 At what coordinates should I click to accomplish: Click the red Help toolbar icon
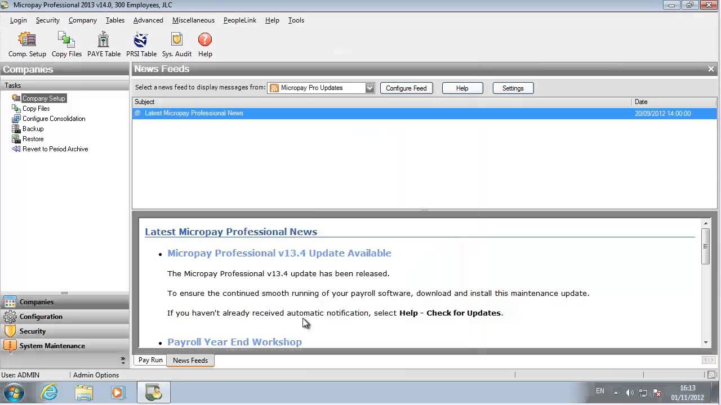pos(205,44)
